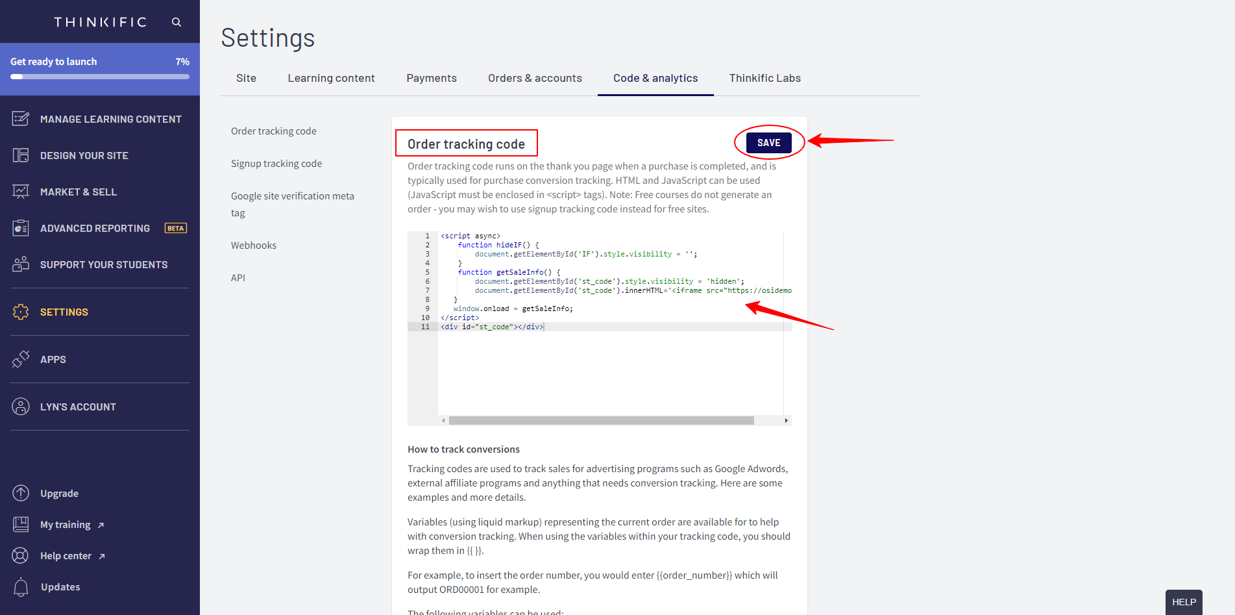Click line 11 in the code editor
Screen dimensions: 1235x615
[x=600, y=327]
